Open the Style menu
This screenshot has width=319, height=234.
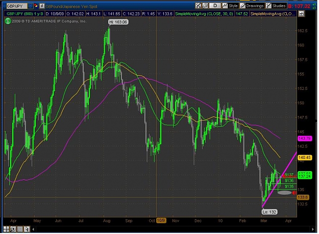(x=233, y=6)
